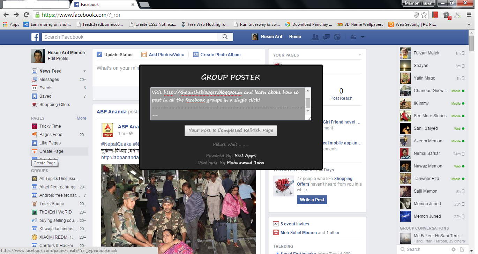Click scrollbar thumb in Group Poster textarea
Screen dimensions: 478x254
pos(308,103)
